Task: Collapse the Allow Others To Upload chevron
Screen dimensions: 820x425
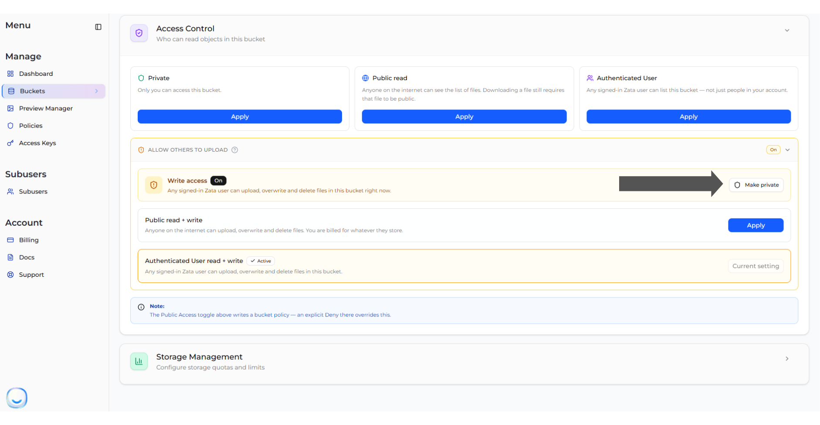Action: 788,150
